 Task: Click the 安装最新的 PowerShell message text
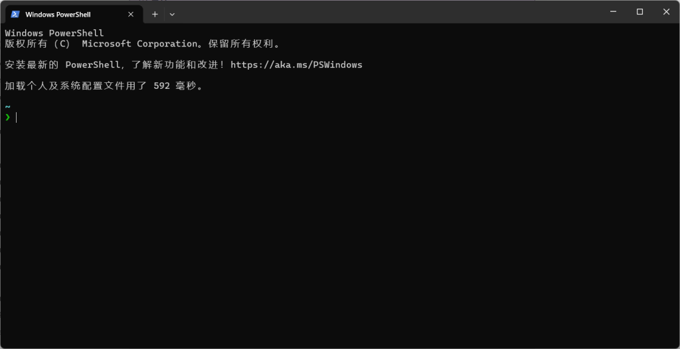click(x=62, y=65)
